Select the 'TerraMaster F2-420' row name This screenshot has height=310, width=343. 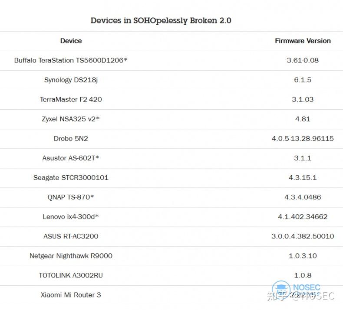[x=71, y=99]
